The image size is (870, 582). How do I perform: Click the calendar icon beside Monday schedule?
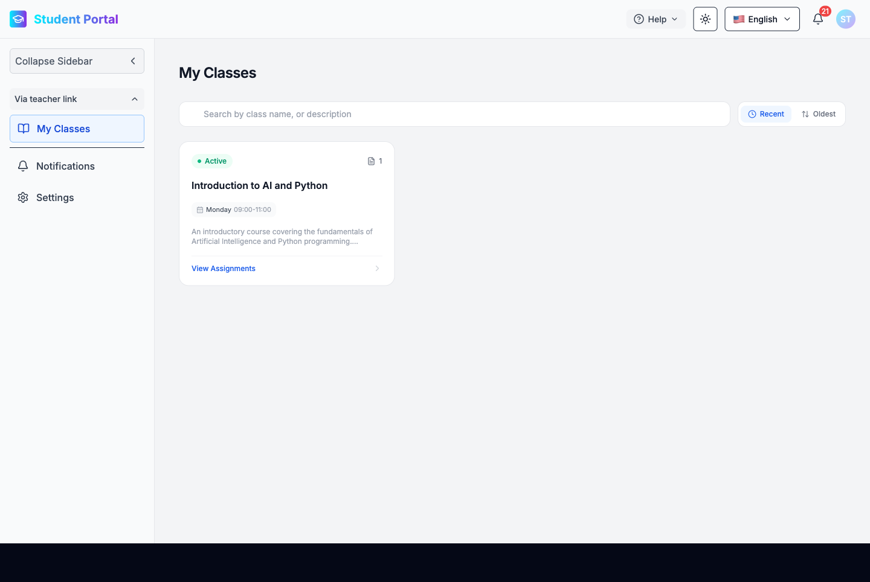200,210
